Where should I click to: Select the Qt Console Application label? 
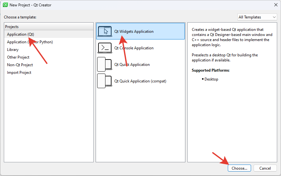[134, 48]
